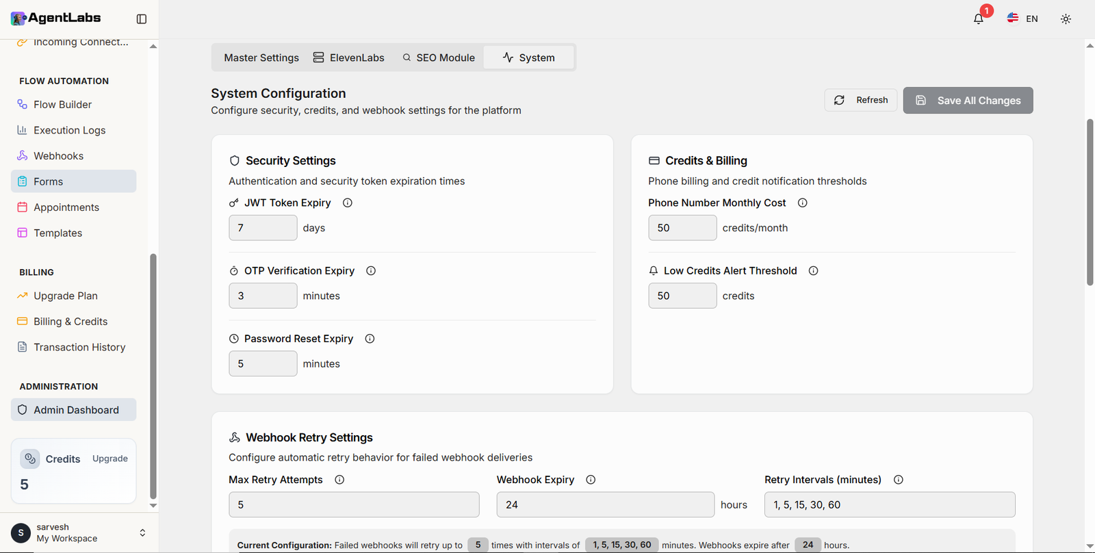Viewport: 1095px width, 553px height.
Task: Open Upgrade Plan in the sidebar
Action: pos(74,296)
